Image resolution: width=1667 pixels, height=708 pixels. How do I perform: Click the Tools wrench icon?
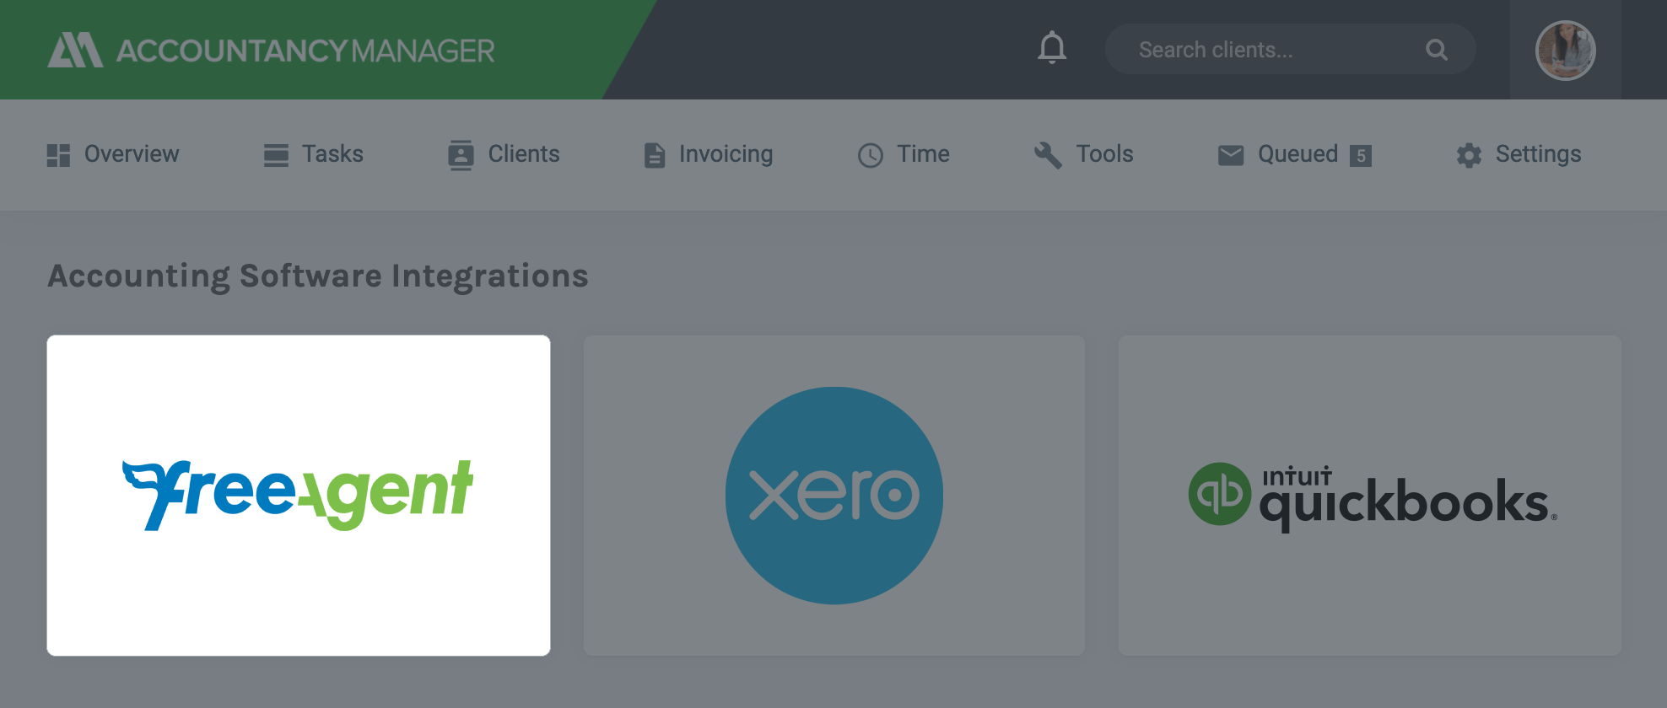click(x=1048, y=155)
